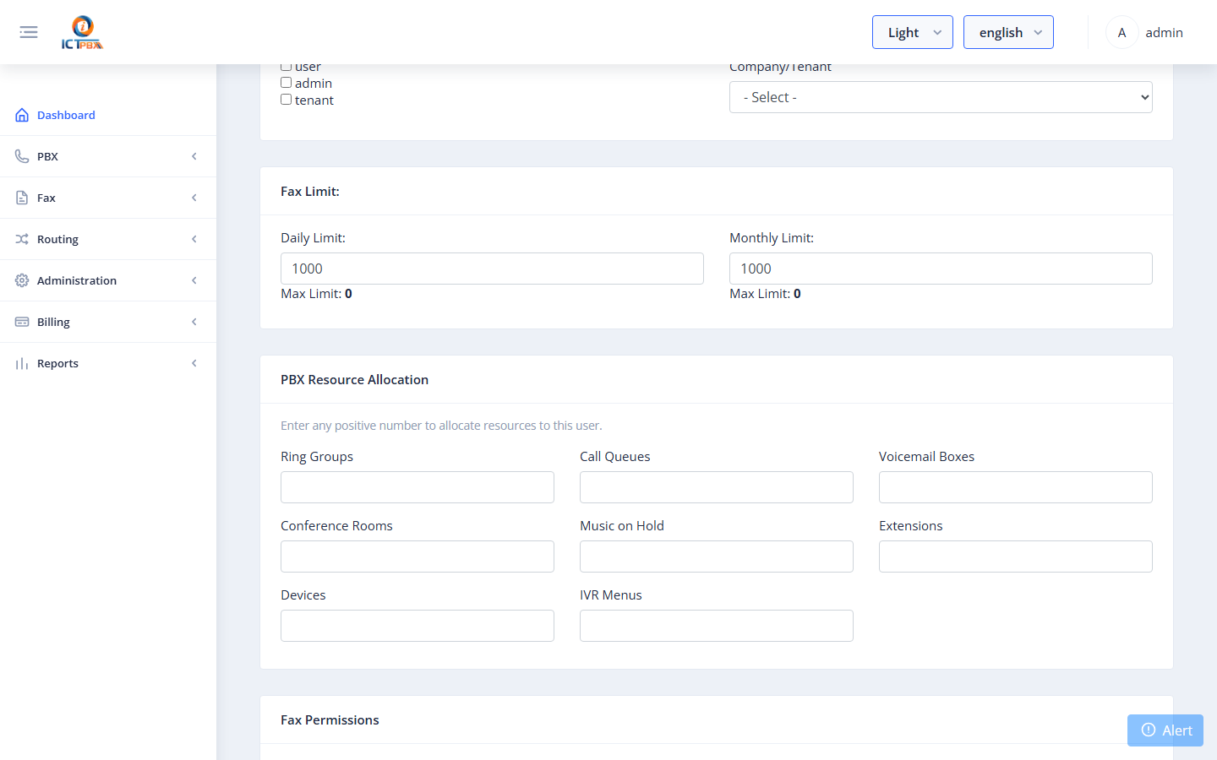Expand the Reports menu chevron
The width and height of the screenshot is (1217, 760).
tap(194, 363)
